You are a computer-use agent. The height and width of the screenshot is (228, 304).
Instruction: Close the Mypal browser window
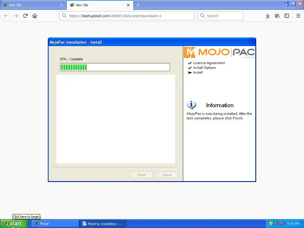300,4
